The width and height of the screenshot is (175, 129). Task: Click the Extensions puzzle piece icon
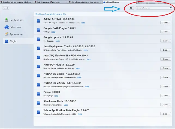(x=7, y=27)
